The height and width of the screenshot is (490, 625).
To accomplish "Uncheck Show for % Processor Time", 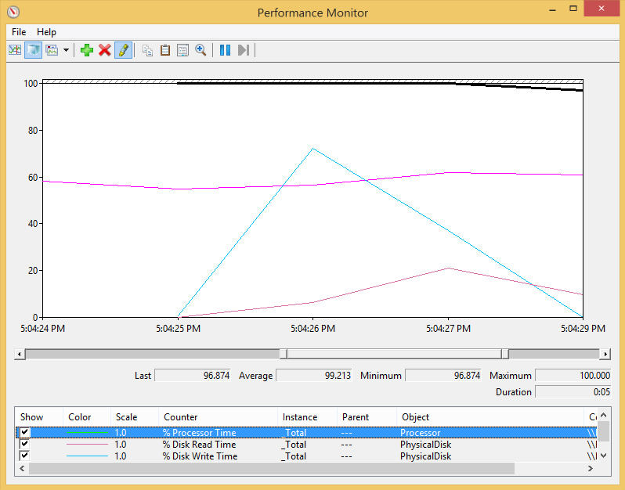I will click(x=25, y=433).
